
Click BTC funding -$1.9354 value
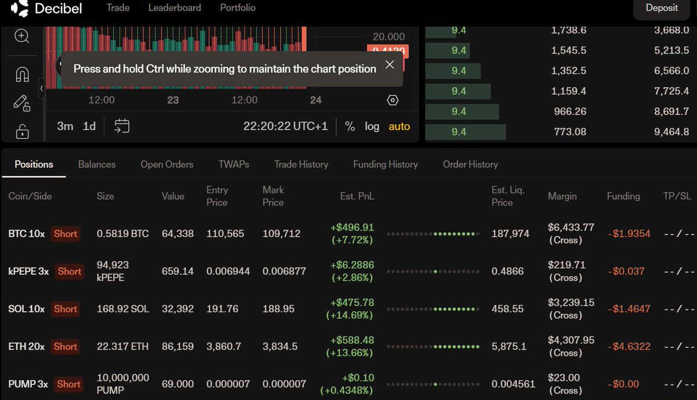[x=628, y=233]
